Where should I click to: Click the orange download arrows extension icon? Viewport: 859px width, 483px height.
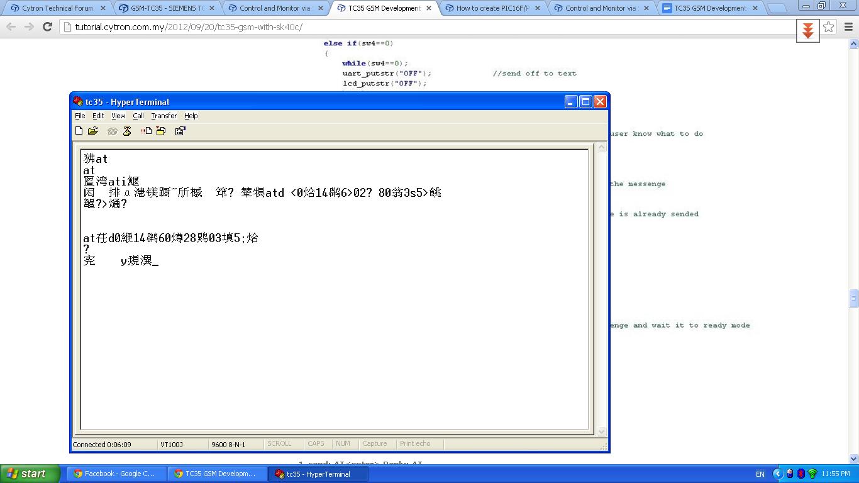(x=808, y=30)
